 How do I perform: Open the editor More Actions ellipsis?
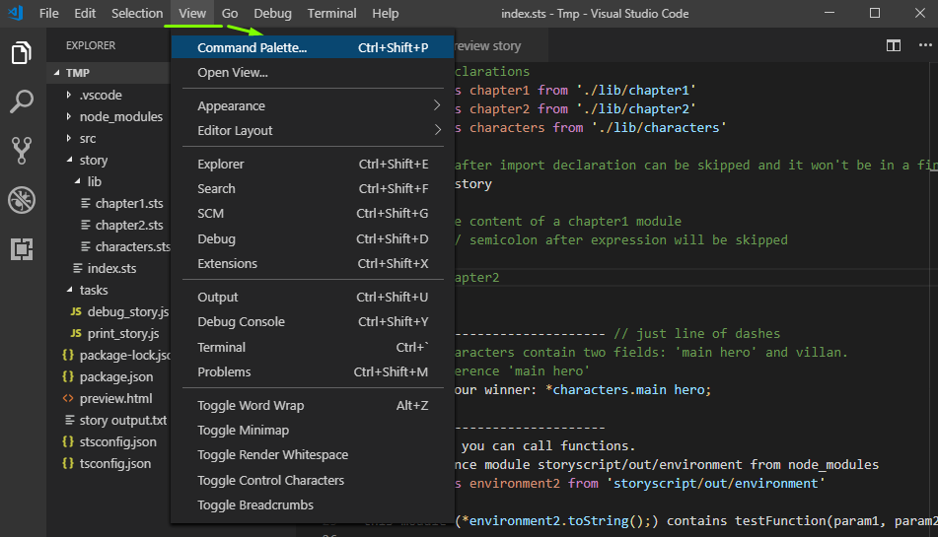(925, 45)
